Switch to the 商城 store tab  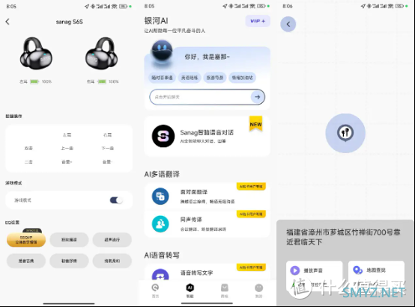point(225,291)
